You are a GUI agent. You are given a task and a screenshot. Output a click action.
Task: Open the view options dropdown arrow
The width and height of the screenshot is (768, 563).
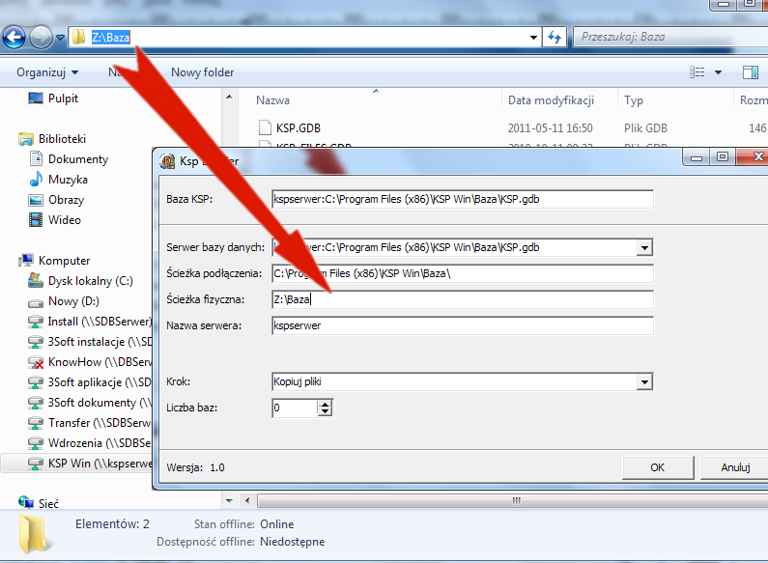click(718, 72)
